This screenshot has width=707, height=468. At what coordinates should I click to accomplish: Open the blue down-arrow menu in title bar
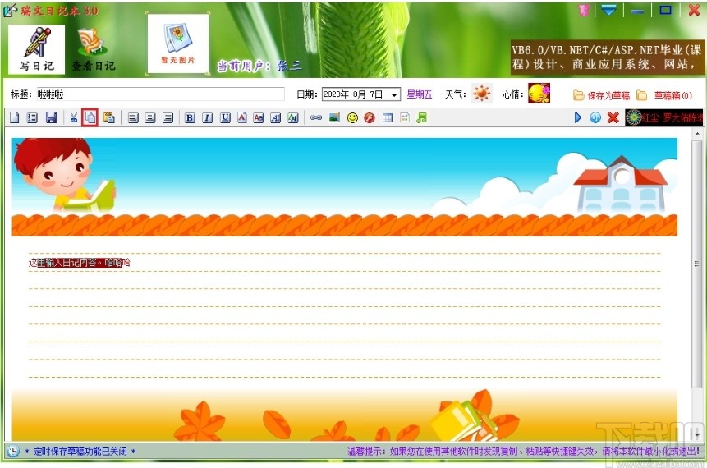(x=609, y=11)
